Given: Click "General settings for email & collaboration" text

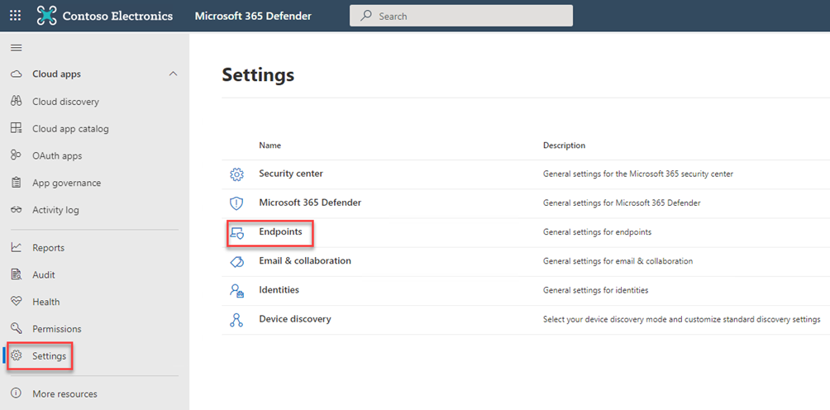Looking at the screenshot, I should click(x=618, y=261).
